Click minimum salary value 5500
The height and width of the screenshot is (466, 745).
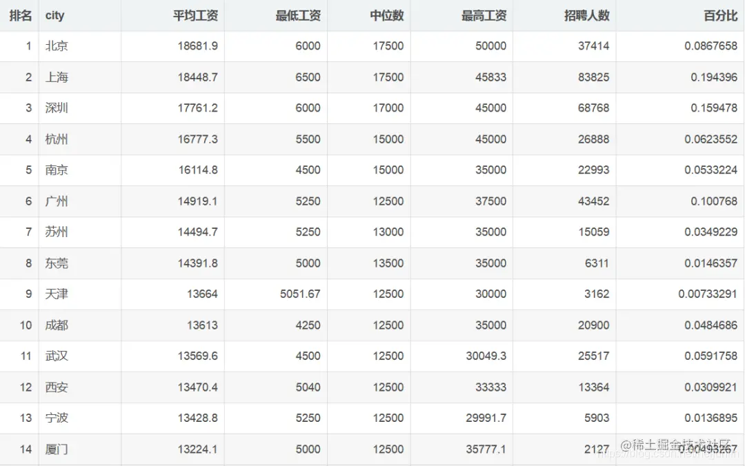tap(308, 139)
